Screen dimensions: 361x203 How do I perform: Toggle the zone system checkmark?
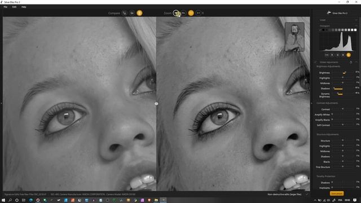320,30
